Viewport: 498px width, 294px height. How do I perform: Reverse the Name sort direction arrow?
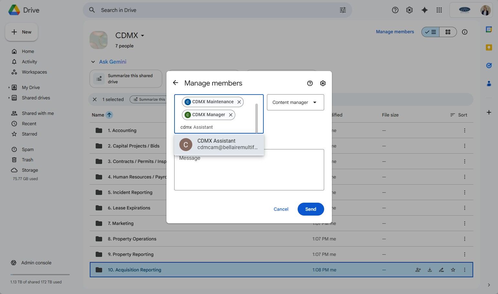click(110, 115)
